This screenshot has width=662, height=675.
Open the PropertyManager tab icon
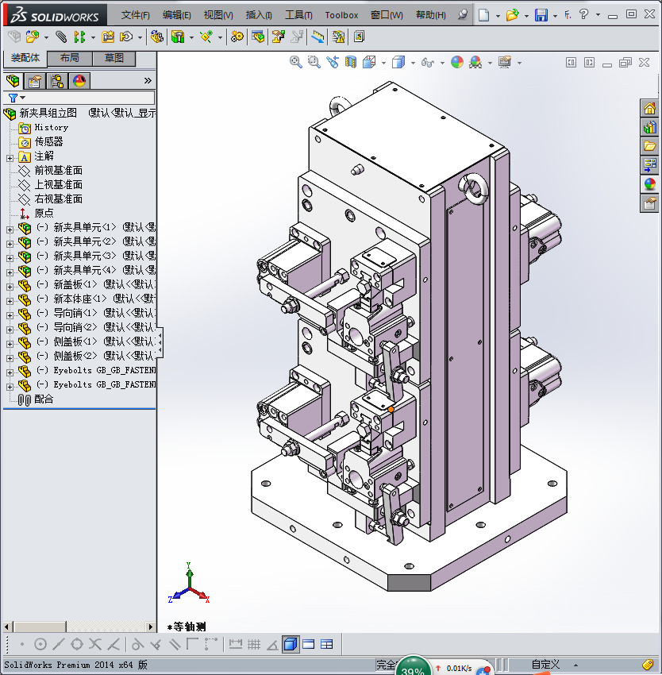point(35,81)
